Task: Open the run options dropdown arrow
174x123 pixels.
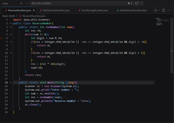Action: pos(159,10)
